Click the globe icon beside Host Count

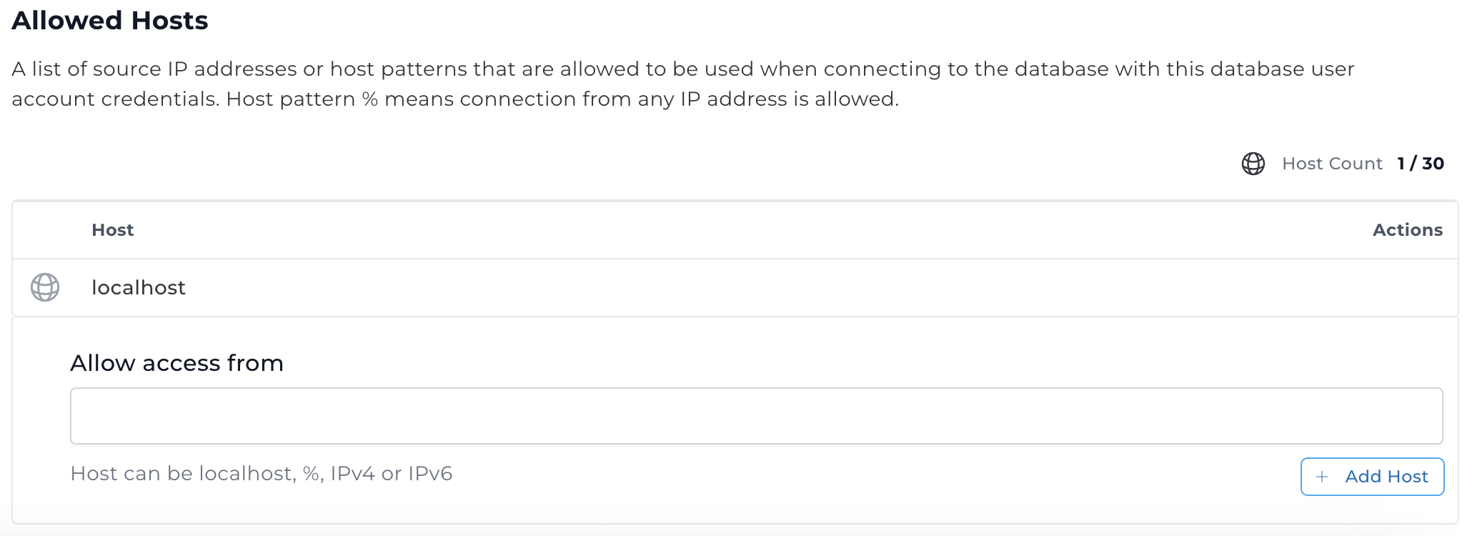(1253, 163)
